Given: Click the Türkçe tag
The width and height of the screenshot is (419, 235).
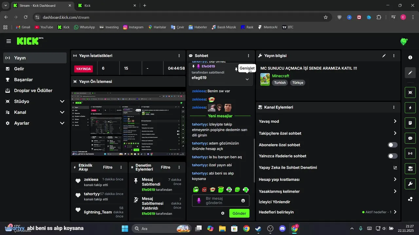Looking at the screenshot, I should coord(298,83).
